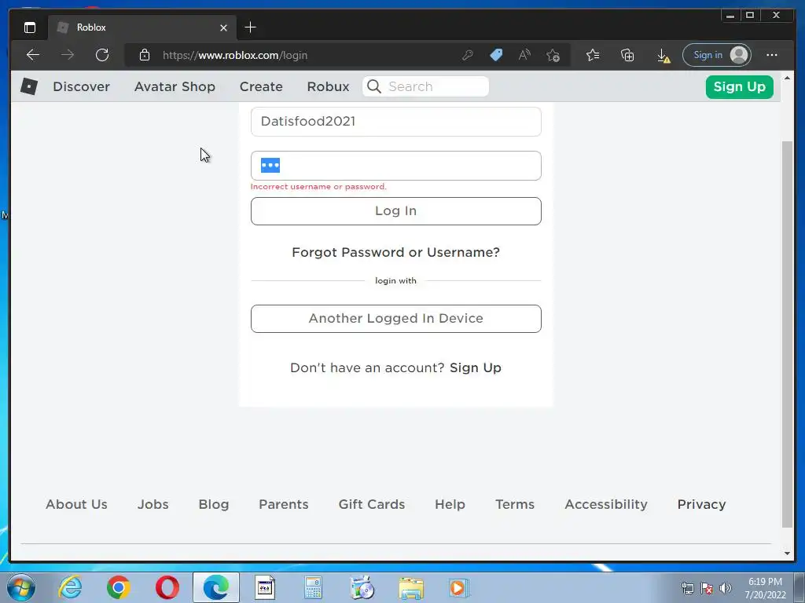Click the Read aloud icon
Viewport: 805px width, 603px height.
click(x=524, y=55)
